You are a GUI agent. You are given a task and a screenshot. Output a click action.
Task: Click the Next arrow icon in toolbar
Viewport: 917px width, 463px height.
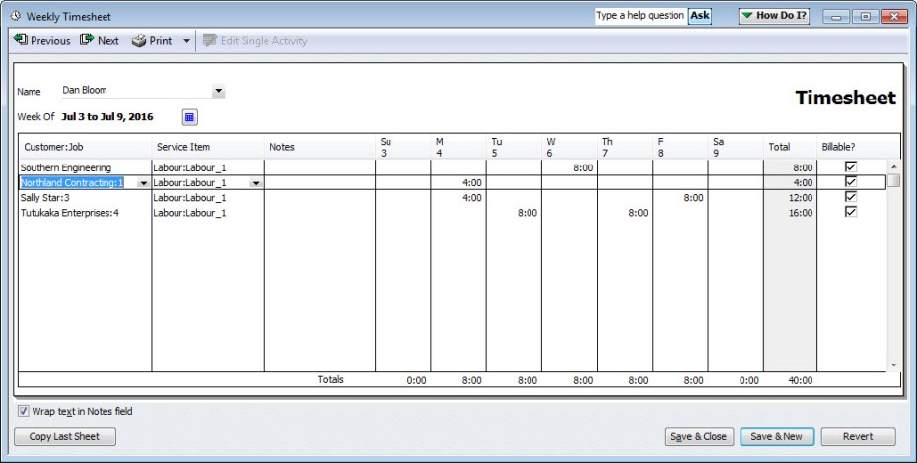click(87, 40)
